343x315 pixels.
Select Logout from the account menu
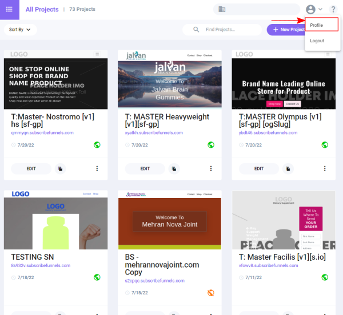(317, 41)
